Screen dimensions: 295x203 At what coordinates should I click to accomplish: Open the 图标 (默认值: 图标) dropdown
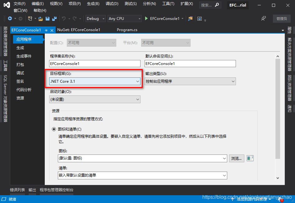142,158
